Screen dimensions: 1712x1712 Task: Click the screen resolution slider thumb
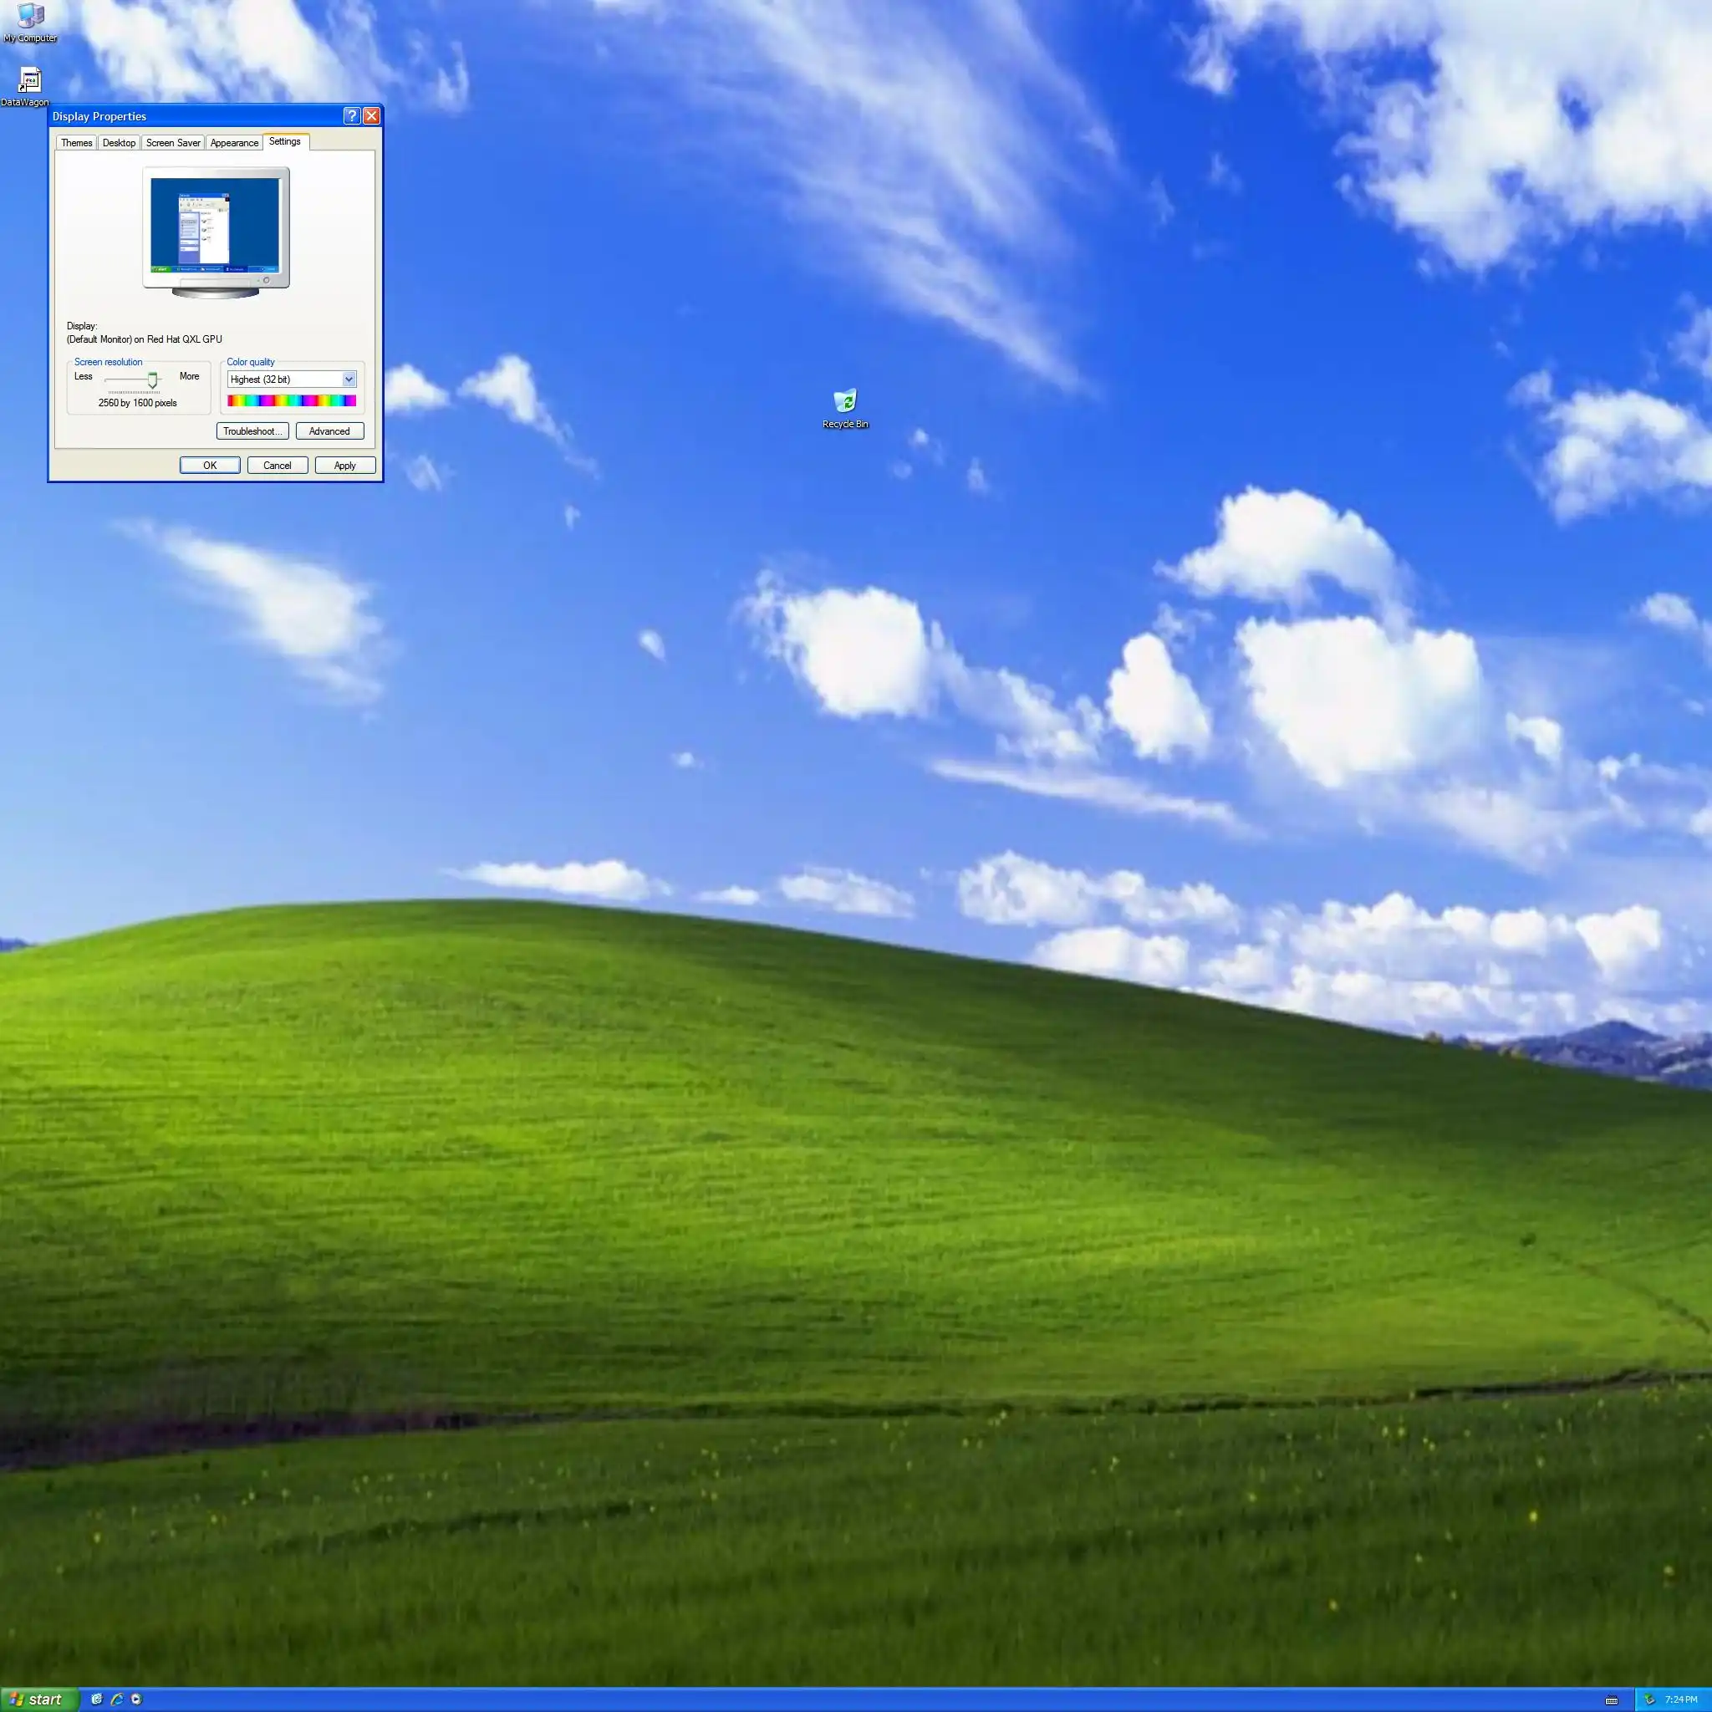pos(152,380)
